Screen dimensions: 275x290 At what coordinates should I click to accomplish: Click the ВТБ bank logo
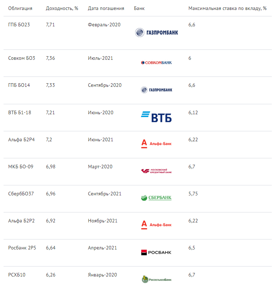click(x=156, y=117)
